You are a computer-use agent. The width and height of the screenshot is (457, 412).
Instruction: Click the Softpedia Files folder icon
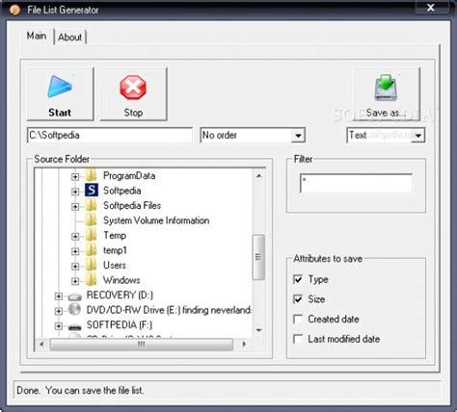[x=92, y=205]
